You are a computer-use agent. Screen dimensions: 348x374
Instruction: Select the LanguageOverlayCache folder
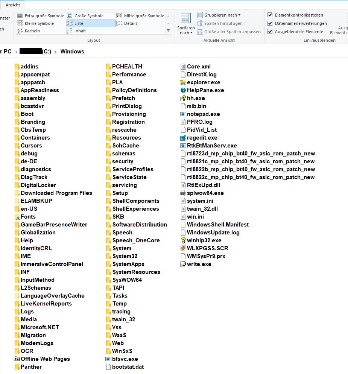point(50,296)
